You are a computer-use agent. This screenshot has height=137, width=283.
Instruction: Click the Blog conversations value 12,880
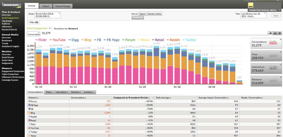pyautogui.click(x=107, y=113)
